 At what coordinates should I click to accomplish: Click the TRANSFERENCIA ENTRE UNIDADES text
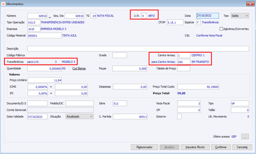coord(62,22)
